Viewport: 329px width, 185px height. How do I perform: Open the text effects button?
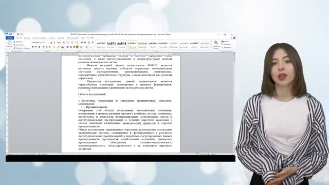[x=54, y=47]
